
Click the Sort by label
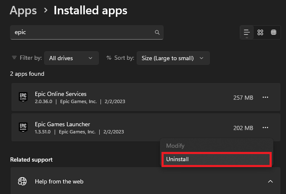click(124, 58)
